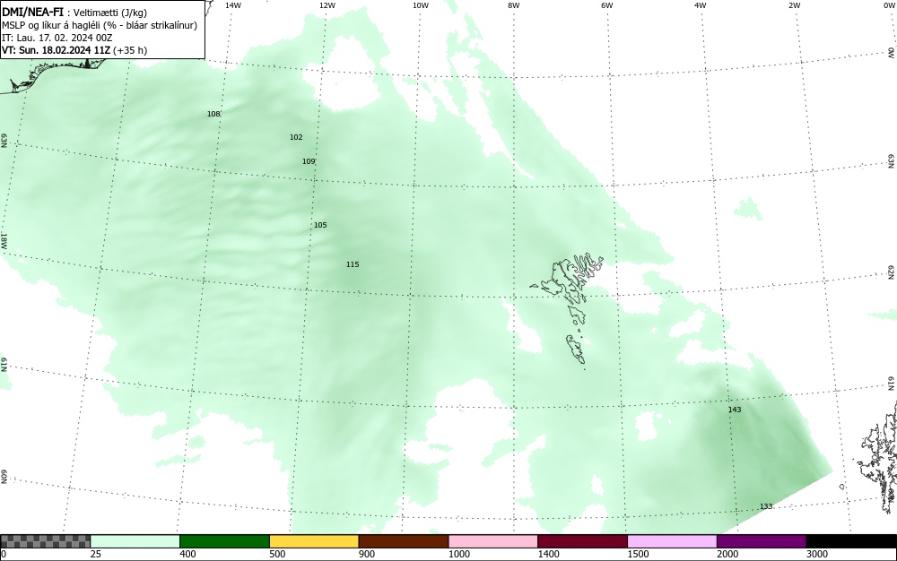The image size is (897, 561).
Task: Click the DMI/NEA-FI title text
Action: click(32, 12)
